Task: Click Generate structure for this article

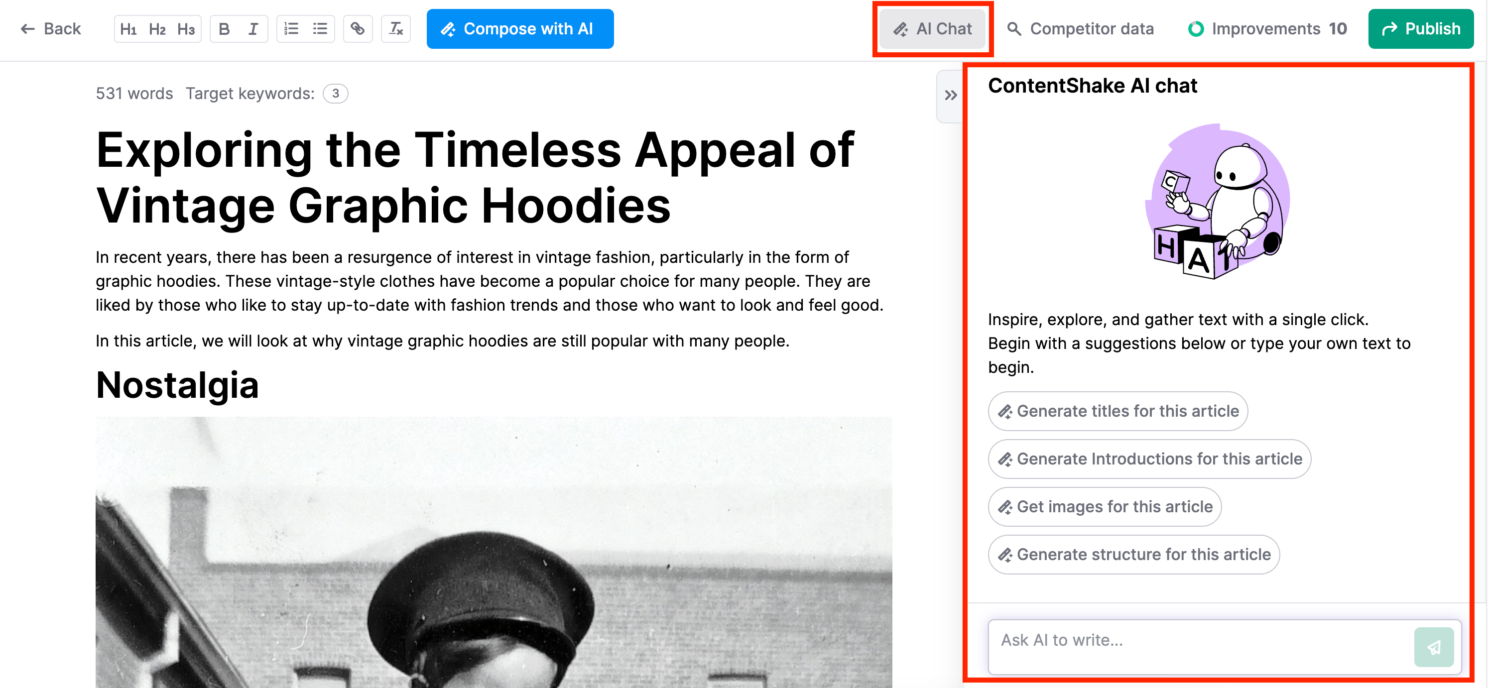Action: 1130,554
